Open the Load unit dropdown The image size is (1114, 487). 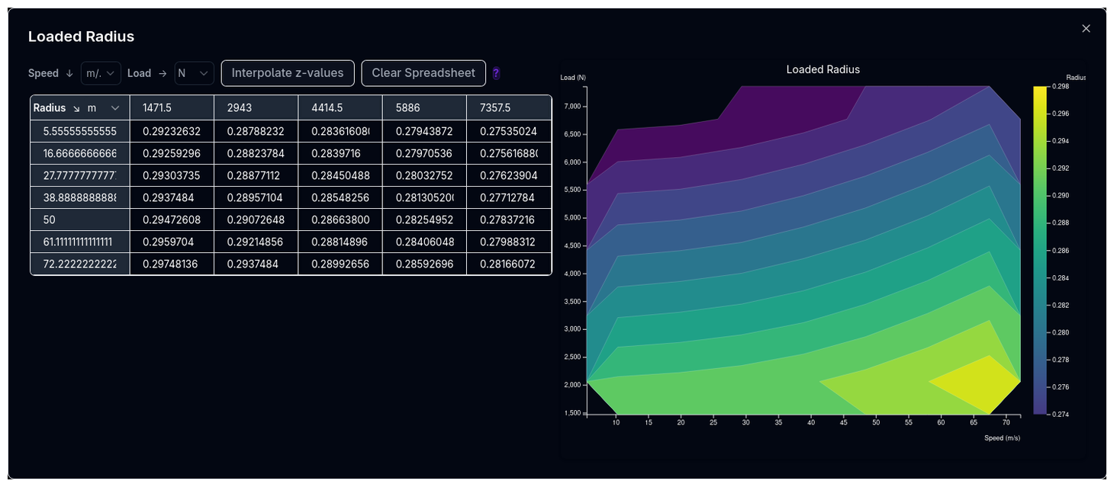tap(194, 73)
